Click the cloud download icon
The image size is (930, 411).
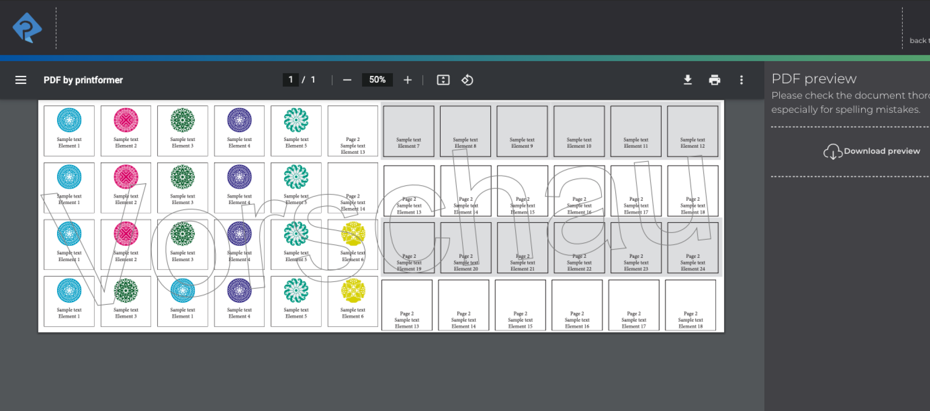point(832,152)
